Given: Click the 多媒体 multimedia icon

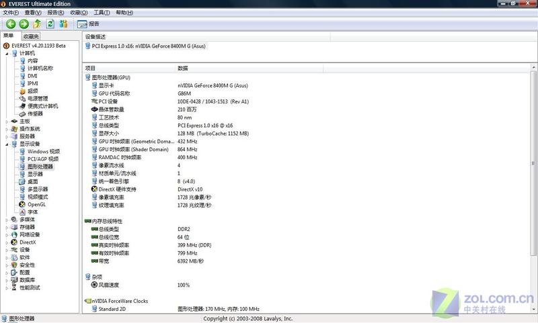Looking at the screenshot, I should point(14,220).
